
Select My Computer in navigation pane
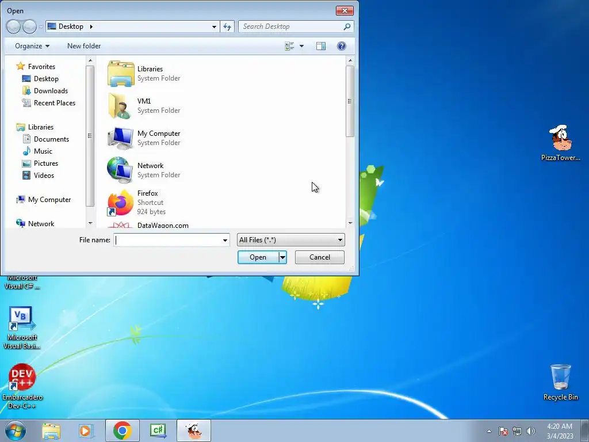coord(49,200)
